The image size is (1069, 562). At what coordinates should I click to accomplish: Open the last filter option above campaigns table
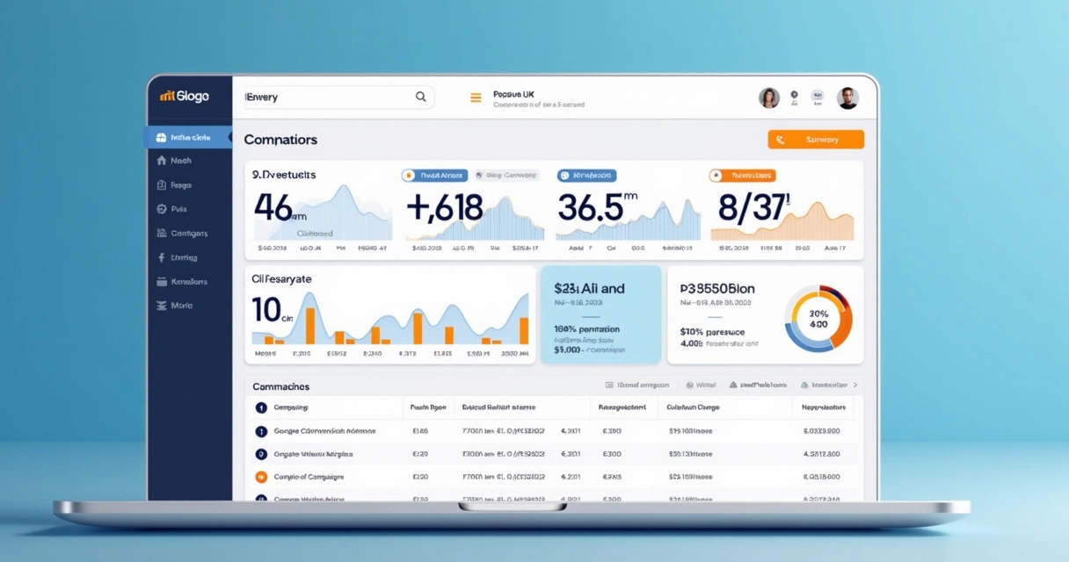(823, 385)
